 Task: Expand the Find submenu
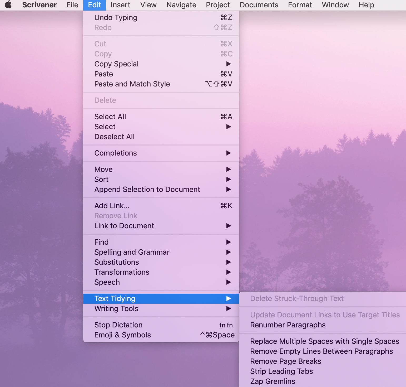click(x=161, y=242)
